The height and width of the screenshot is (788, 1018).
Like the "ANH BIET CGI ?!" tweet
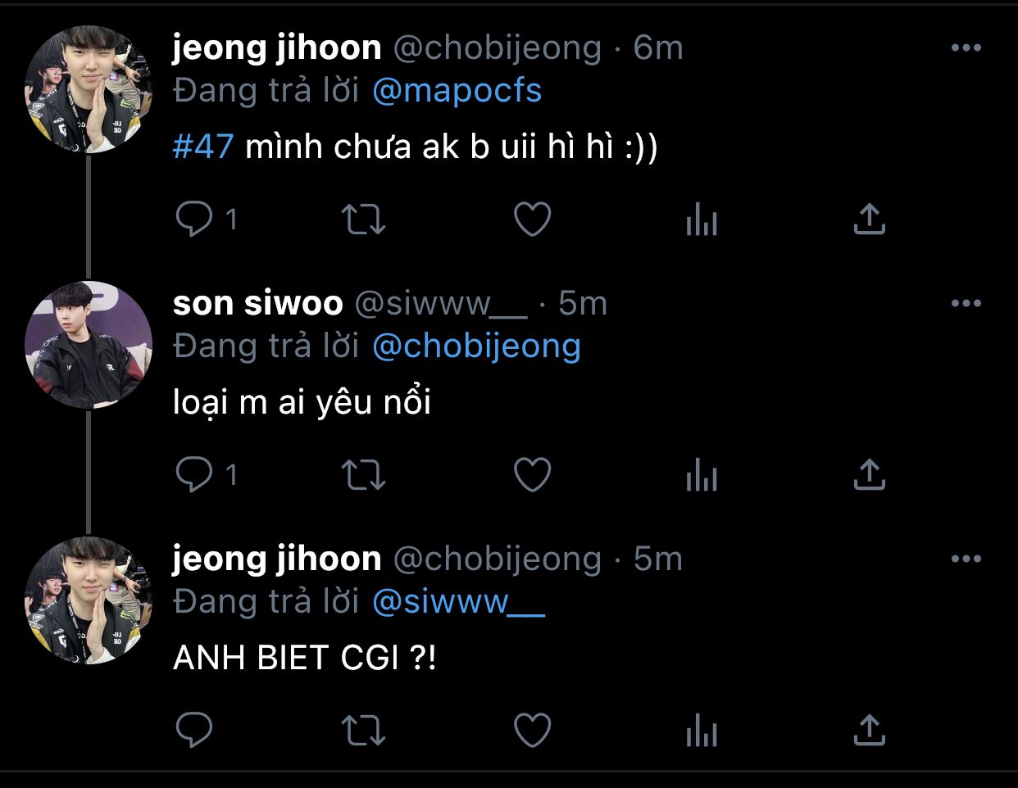pyautogui.click(x=532, y=730)
